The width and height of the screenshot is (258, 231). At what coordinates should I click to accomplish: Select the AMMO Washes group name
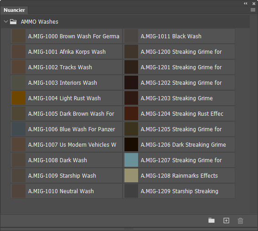coord(40,22)
